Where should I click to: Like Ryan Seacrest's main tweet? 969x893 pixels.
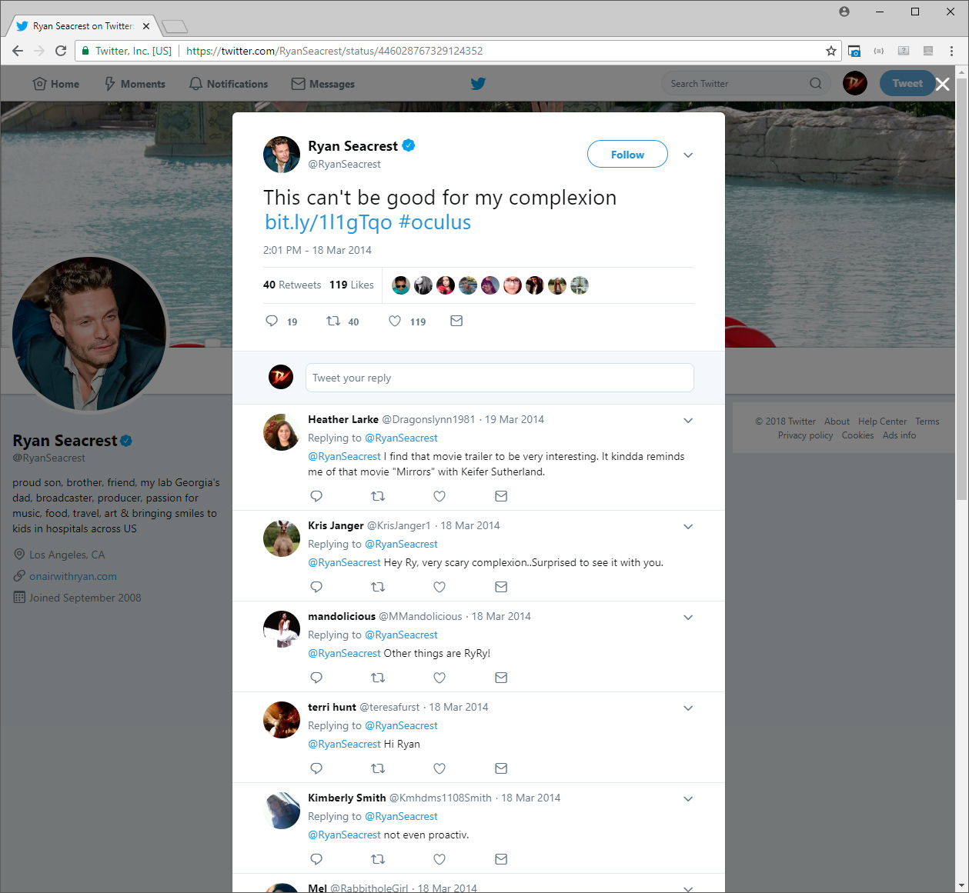tap(395, 321)
